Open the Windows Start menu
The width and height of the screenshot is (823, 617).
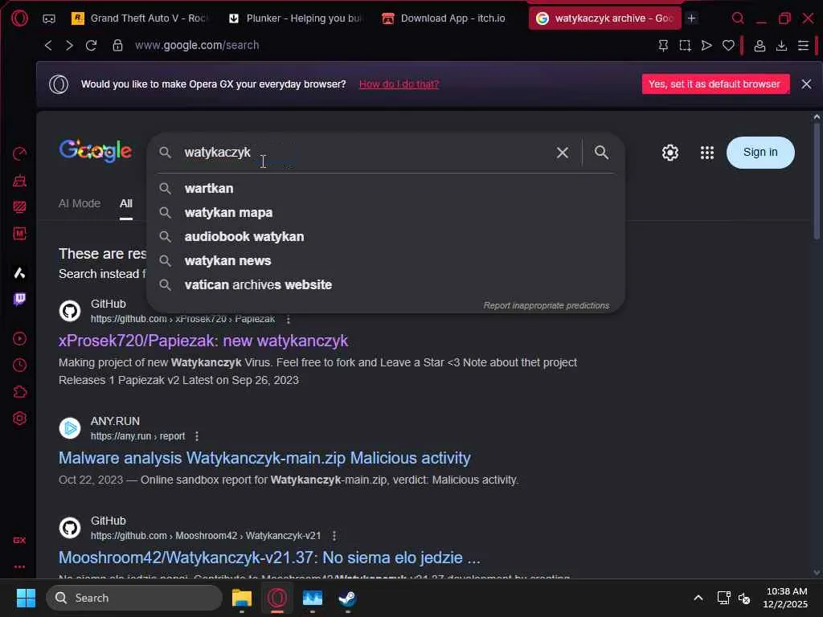coord(26,598)
